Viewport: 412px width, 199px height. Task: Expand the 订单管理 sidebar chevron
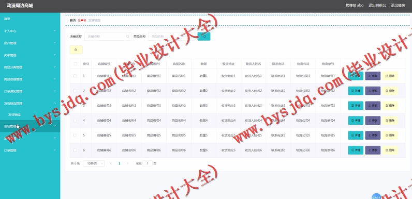coord(55,151)
